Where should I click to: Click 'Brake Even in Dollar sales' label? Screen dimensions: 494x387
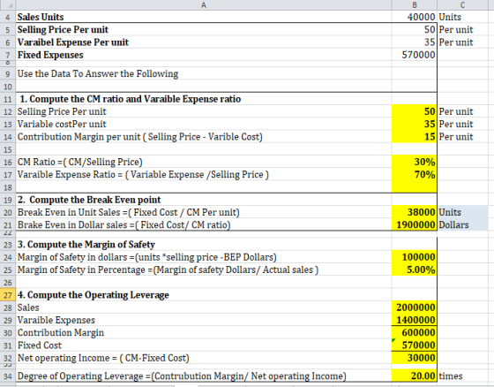124,224
